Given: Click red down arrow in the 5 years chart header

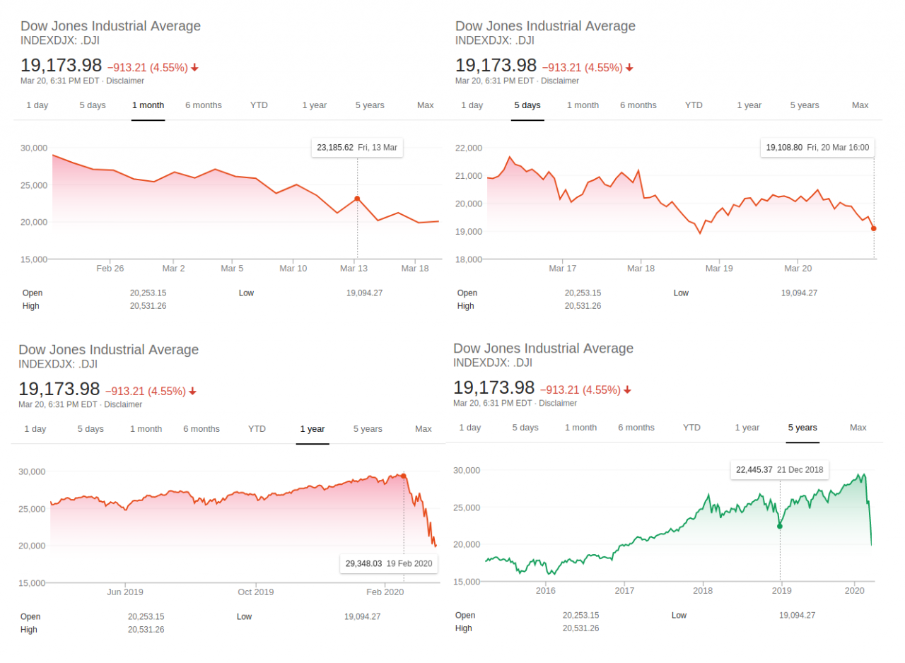Looking at the screenshot, I should pyautogui.click(x=627, y=390).
